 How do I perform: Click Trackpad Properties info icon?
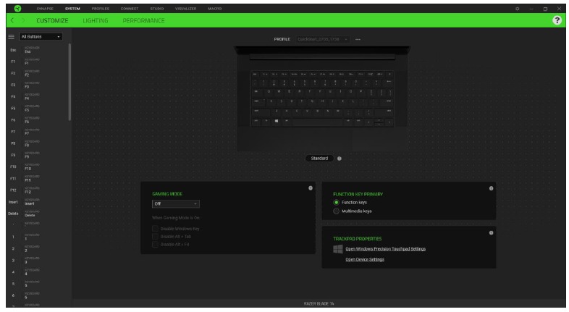(x=491, y=233)
